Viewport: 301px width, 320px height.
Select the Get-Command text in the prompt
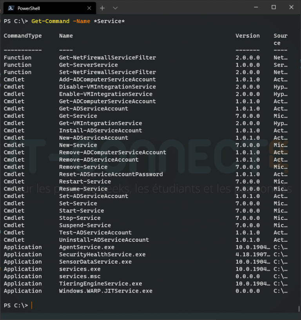pos(50,21)
